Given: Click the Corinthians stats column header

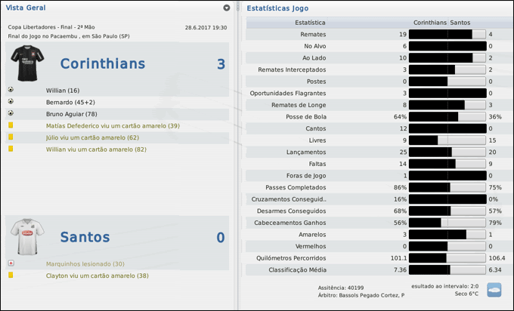Looking at the screenshot, I should [x=429, y=23].
